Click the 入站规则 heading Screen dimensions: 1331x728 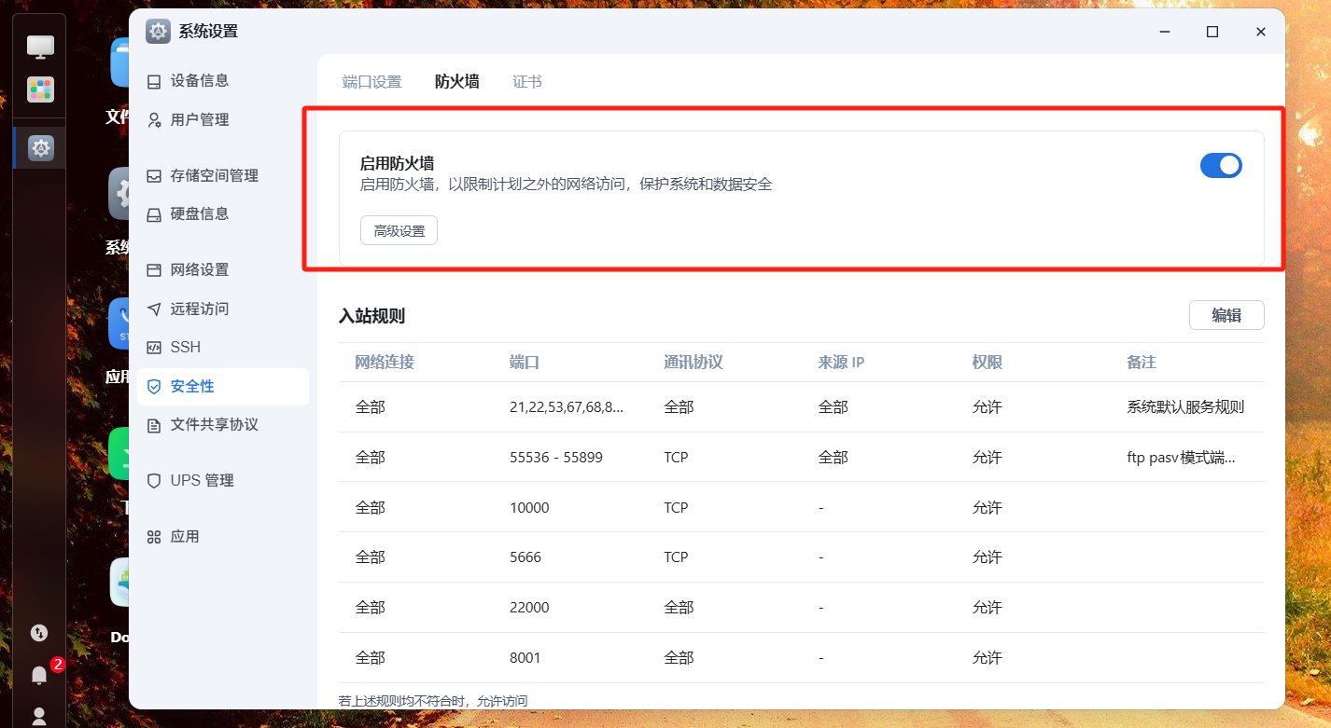tap(371, 316)
